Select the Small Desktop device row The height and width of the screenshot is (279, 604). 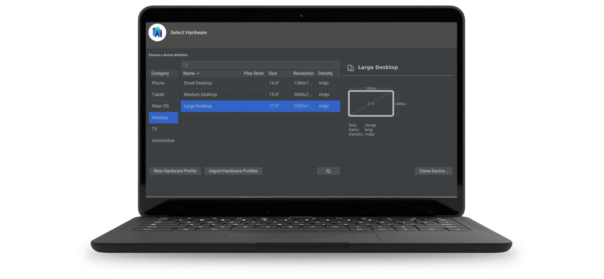pos(198,83)
